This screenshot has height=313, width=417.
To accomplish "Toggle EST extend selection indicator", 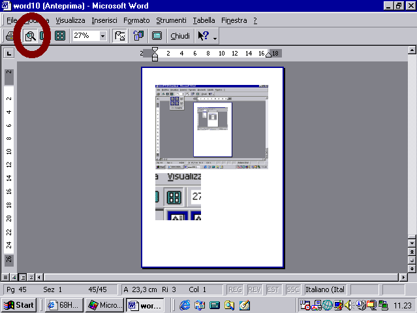I will (x=273, y=289).
